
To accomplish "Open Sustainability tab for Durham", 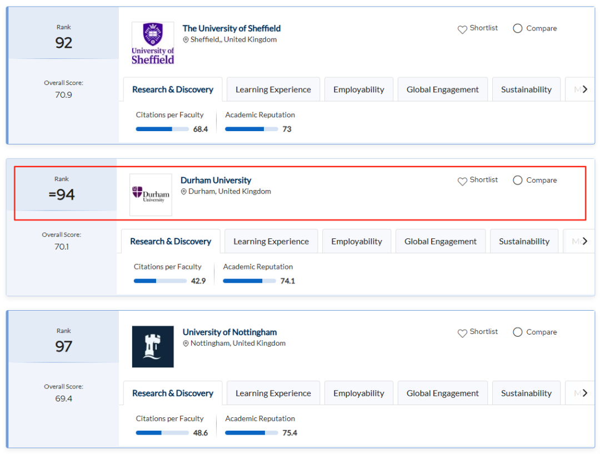I will pyautogui.click(x=524, y=242).
